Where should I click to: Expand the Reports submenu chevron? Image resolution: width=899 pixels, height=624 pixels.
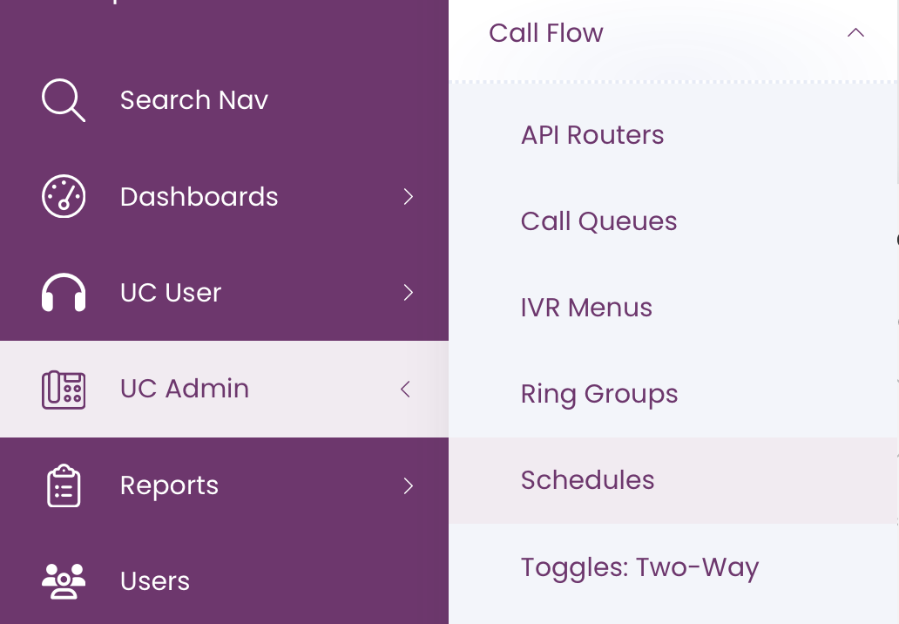[408, 485]
